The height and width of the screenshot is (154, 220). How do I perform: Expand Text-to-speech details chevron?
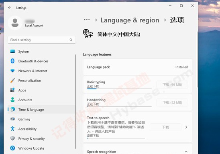click(x=186, y=127)
